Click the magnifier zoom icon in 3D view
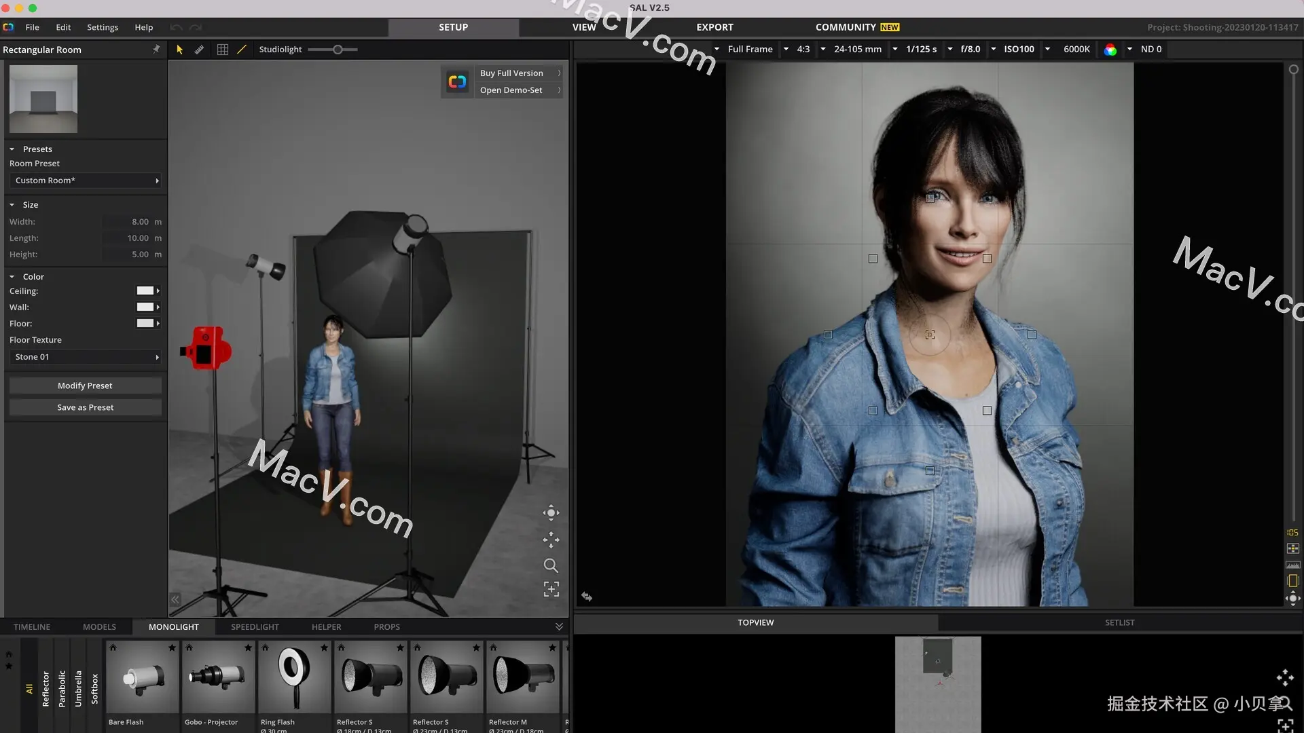Screen dimensions: 1304x733 551,565
